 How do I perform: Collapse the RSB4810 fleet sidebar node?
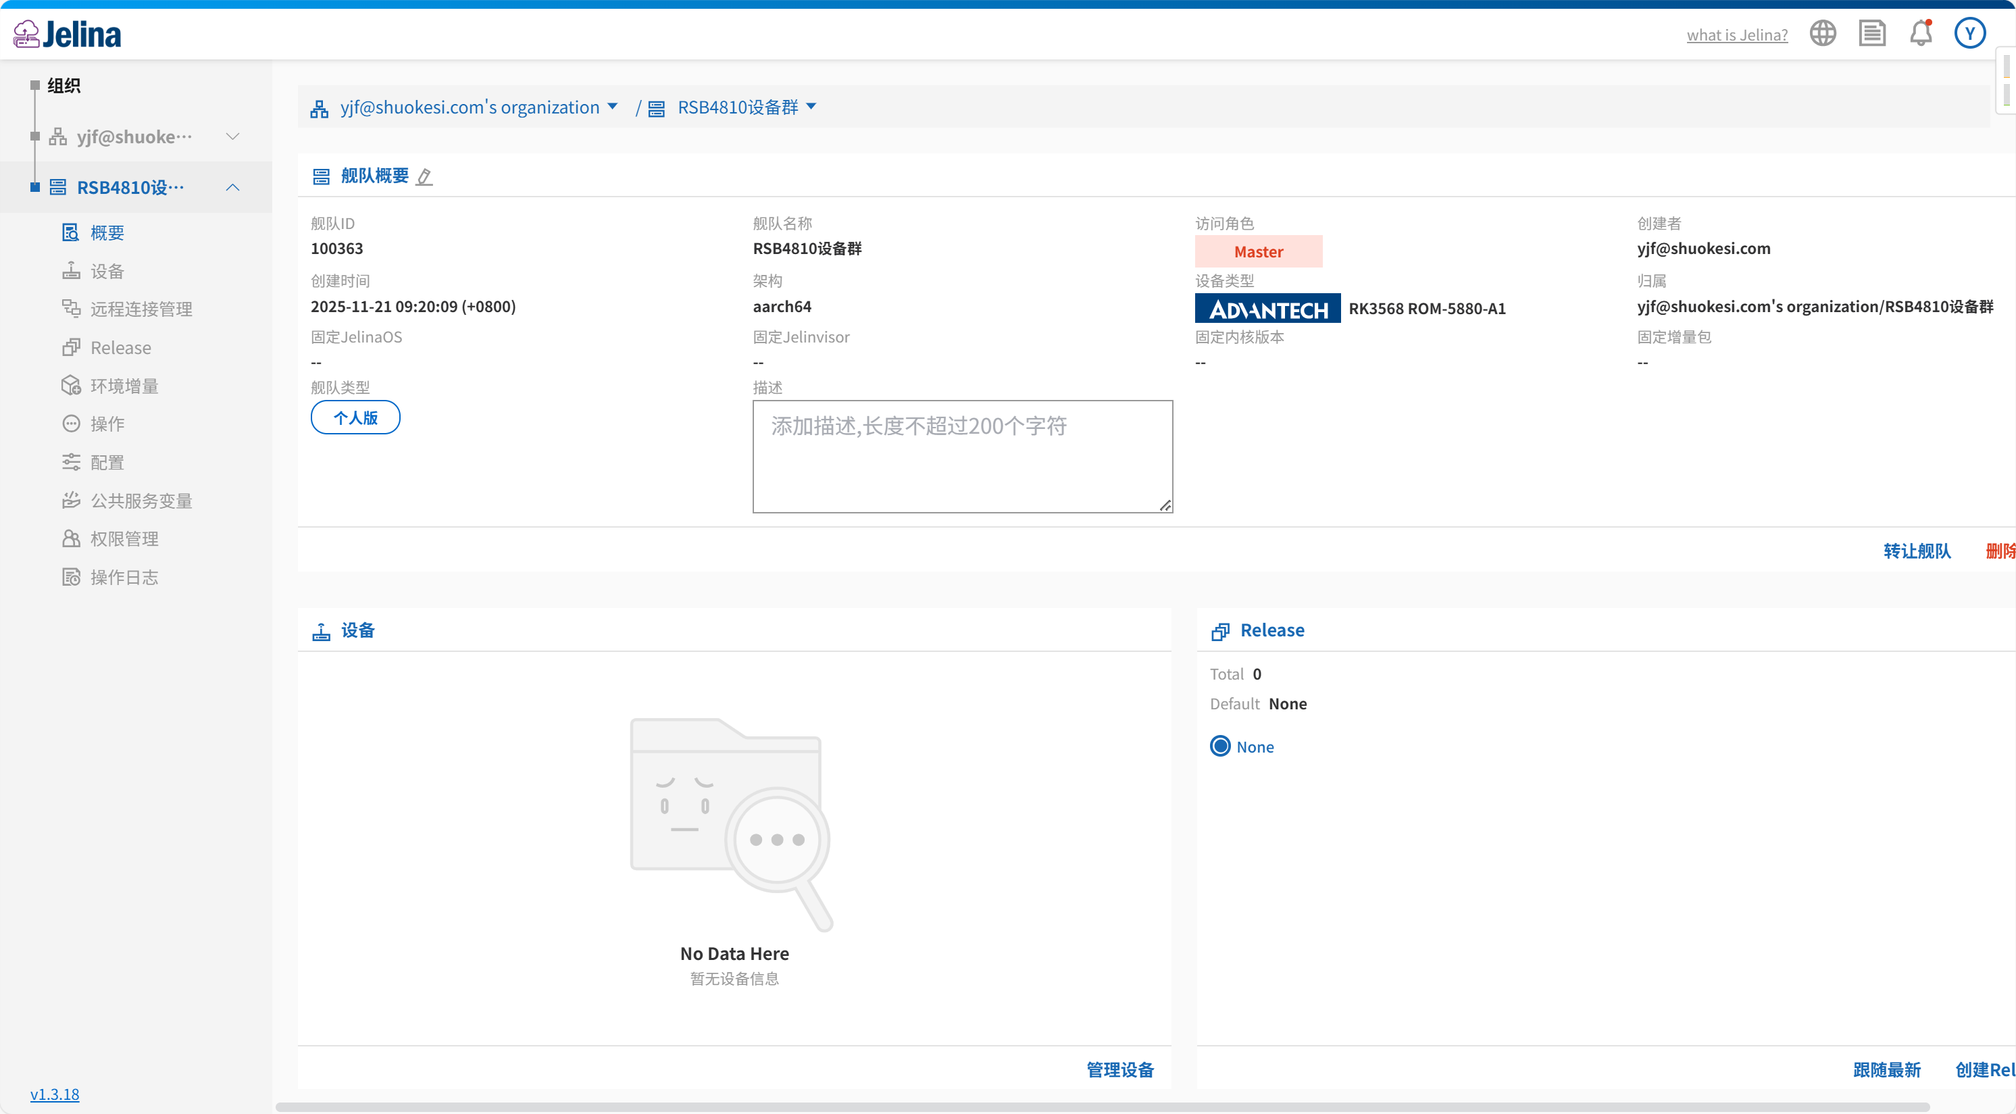coord(232,188)
